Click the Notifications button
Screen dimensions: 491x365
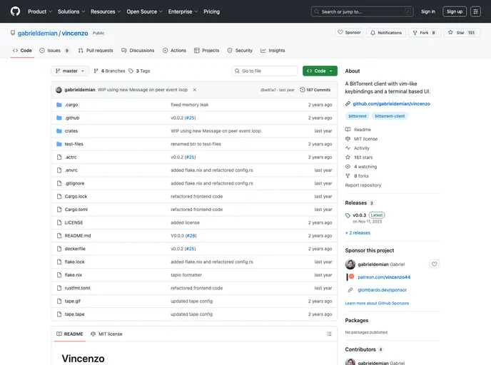point(386,33)
